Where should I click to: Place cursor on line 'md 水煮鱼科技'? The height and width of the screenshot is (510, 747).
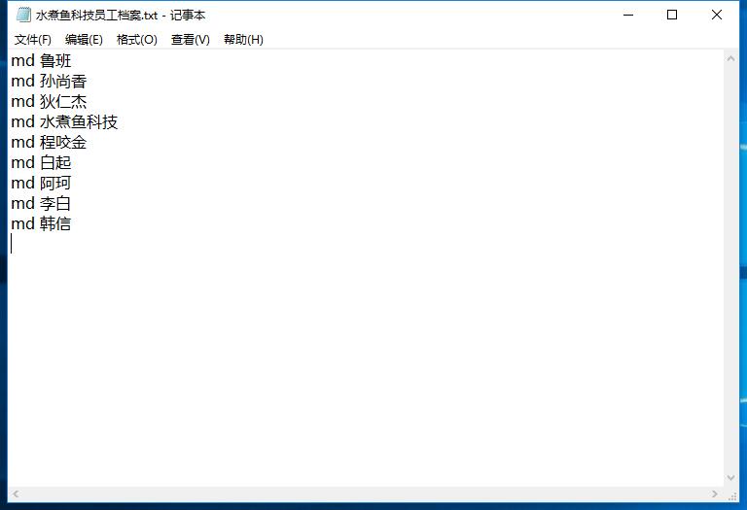tap(64, 122)
